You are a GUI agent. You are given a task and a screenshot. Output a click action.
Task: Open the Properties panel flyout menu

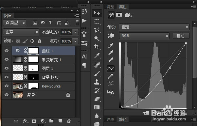coord(193,7)
